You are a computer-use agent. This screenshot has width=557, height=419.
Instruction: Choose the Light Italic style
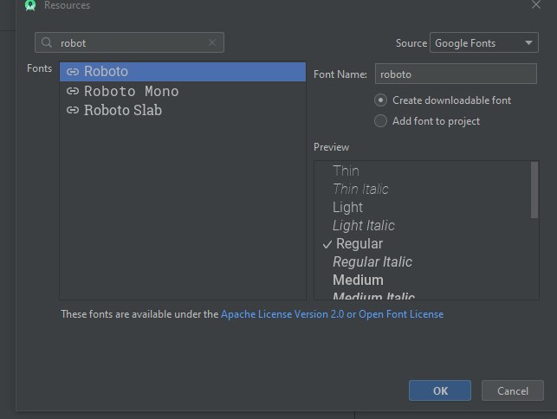coord(364,225)
